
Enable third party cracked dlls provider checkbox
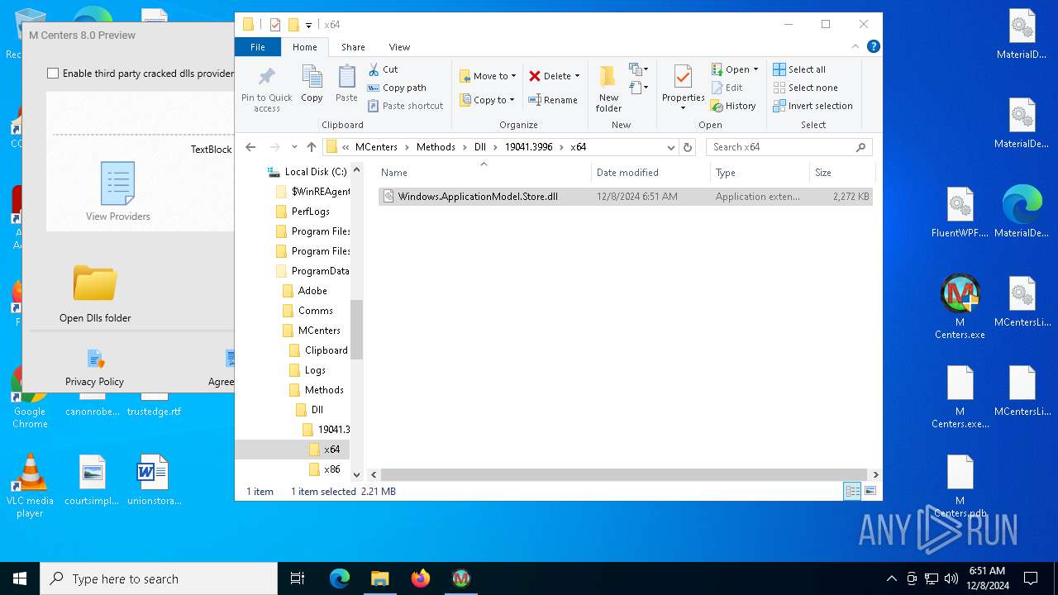click(x=53, y=74)
